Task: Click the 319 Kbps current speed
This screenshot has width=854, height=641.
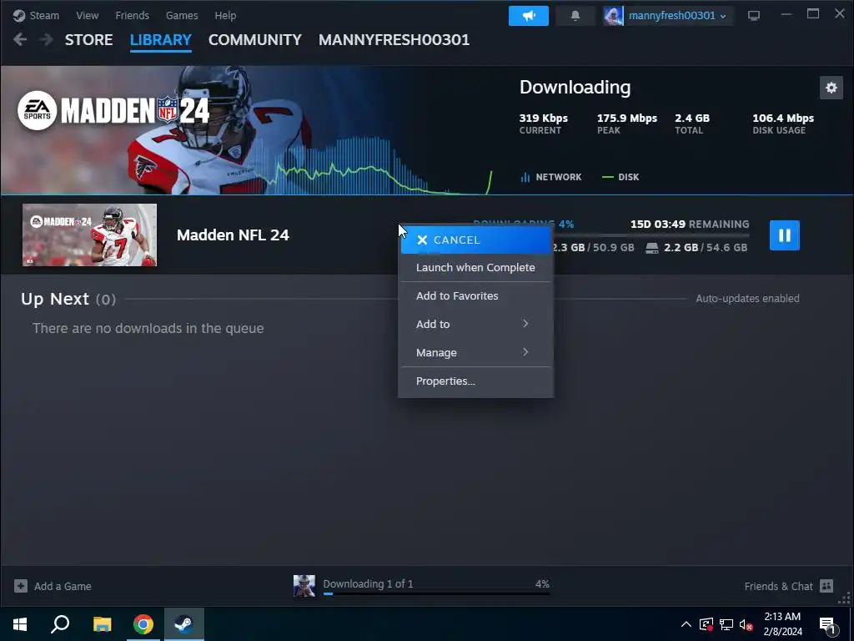Action: tap(543, 119)
